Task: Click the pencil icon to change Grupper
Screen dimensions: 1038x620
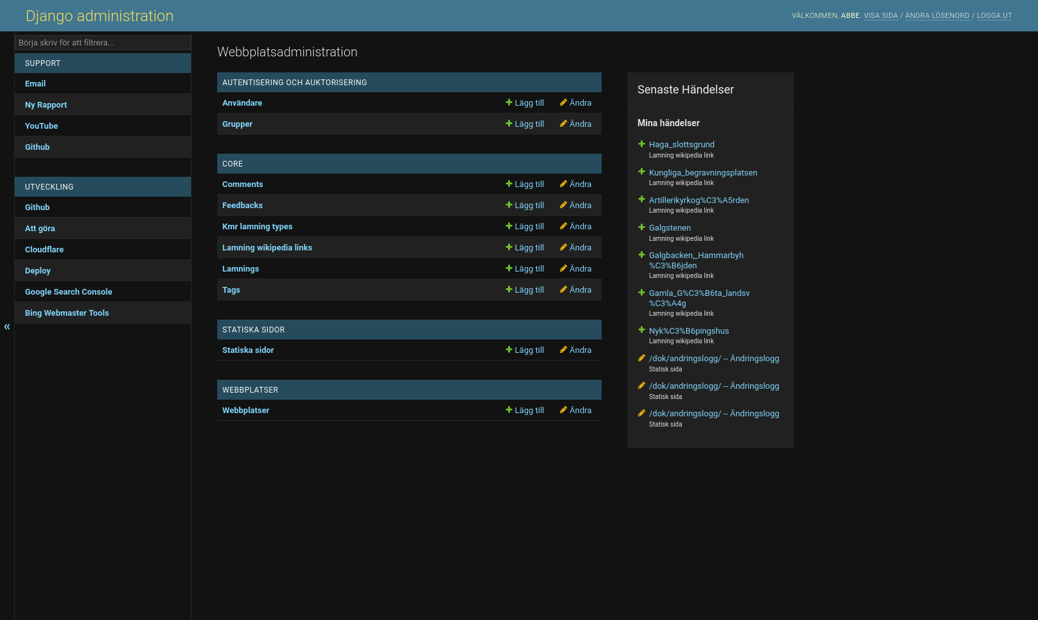Action: coord(563,124)
